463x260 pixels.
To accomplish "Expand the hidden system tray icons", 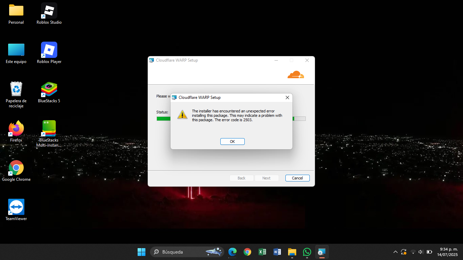I will (395, 252).
